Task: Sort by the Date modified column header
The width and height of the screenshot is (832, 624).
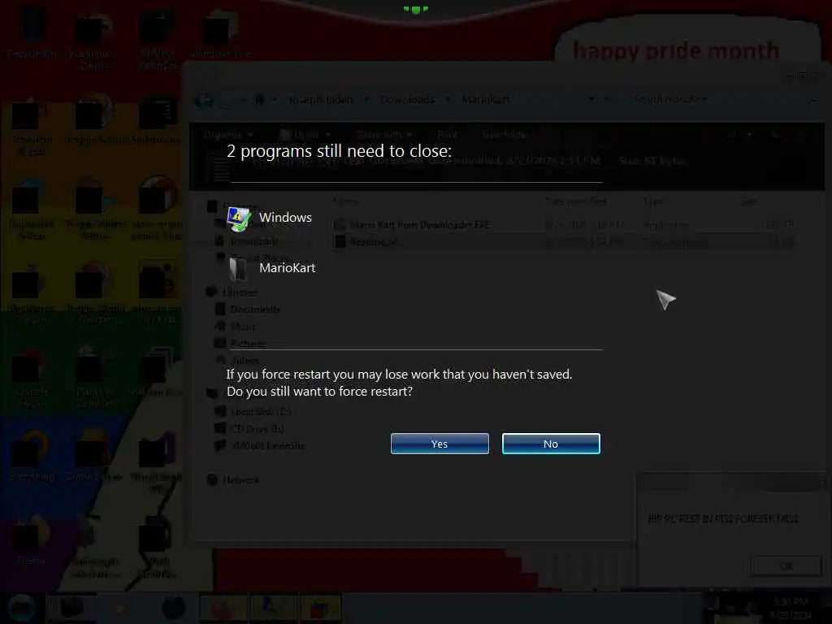Action: [576, 201]
